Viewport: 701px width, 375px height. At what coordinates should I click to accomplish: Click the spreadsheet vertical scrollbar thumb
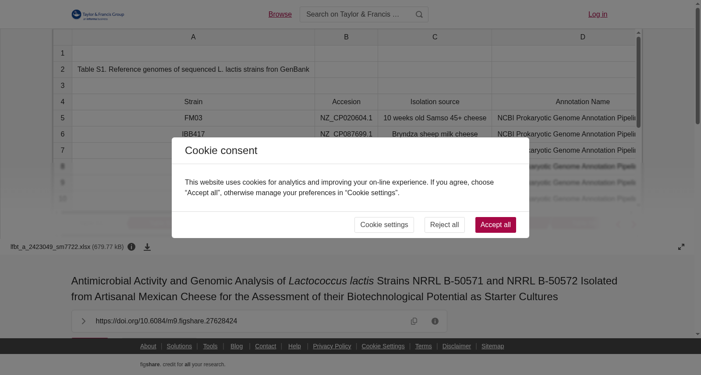(638, 82)
